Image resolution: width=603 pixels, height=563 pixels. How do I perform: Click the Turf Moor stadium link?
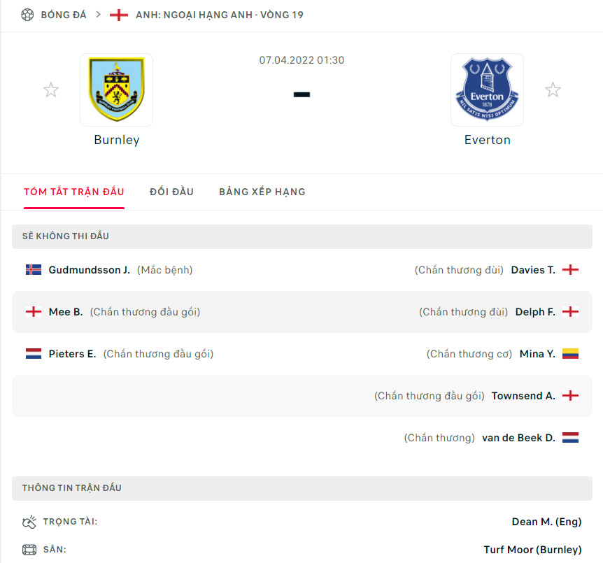pyautogui.click(x=534, y=550)
